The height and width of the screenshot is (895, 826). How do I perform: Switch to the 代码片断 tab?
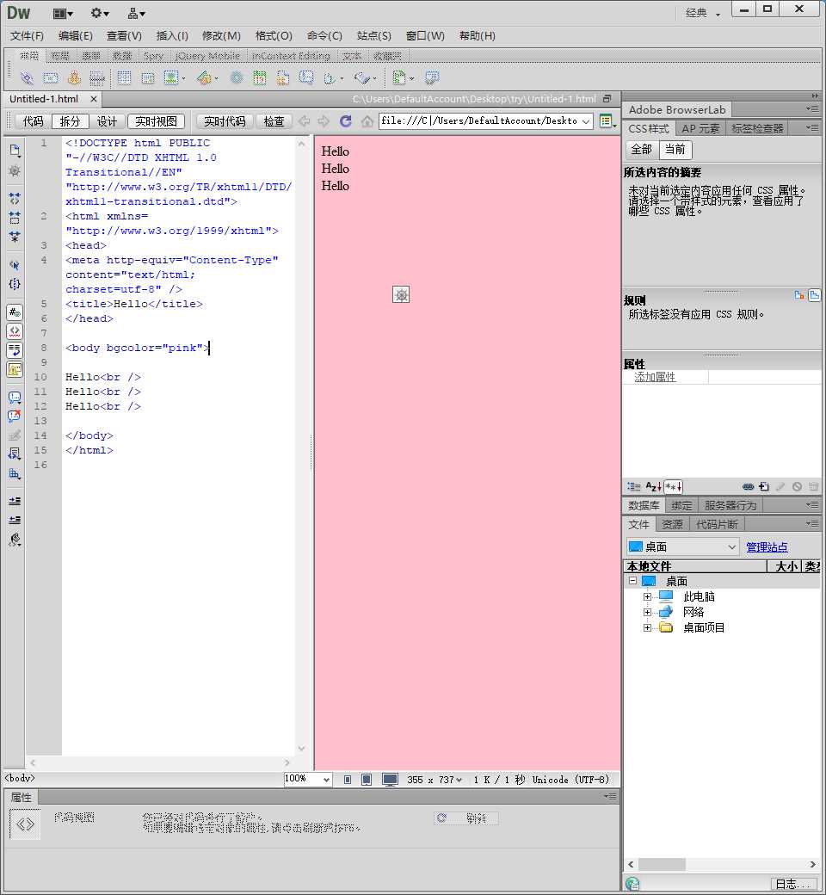(717, 524)
